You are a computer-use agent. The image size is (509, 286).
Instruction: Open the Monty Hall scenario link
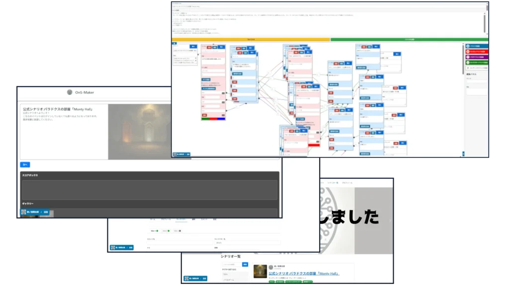pos(304,273)
